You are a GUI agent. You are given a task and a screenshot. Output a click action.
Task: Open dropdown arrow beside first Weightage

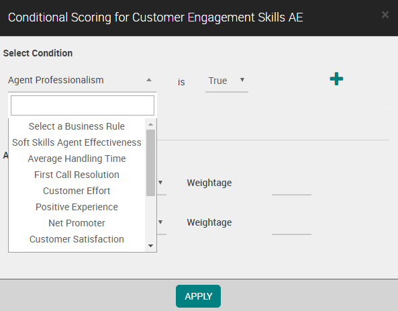(160, 183)
